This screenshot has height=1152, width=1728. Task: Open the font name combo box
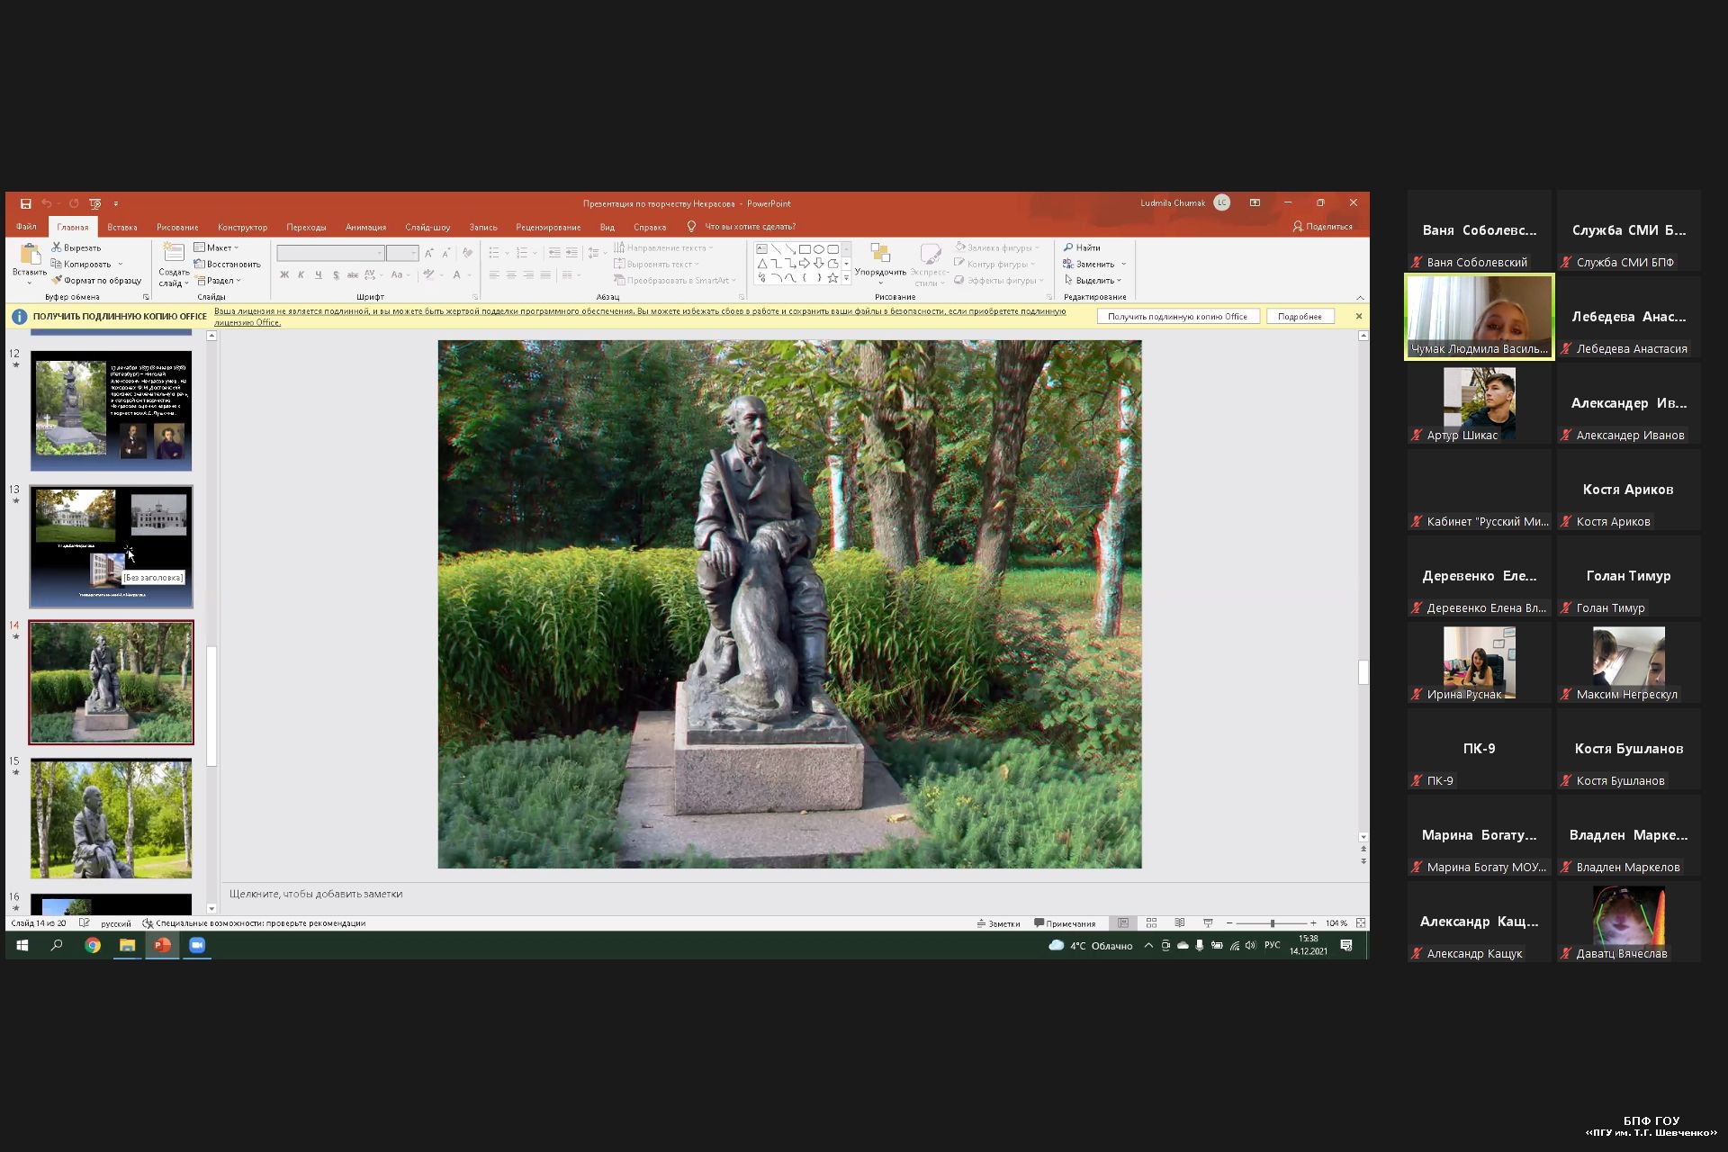coord(330,254)
